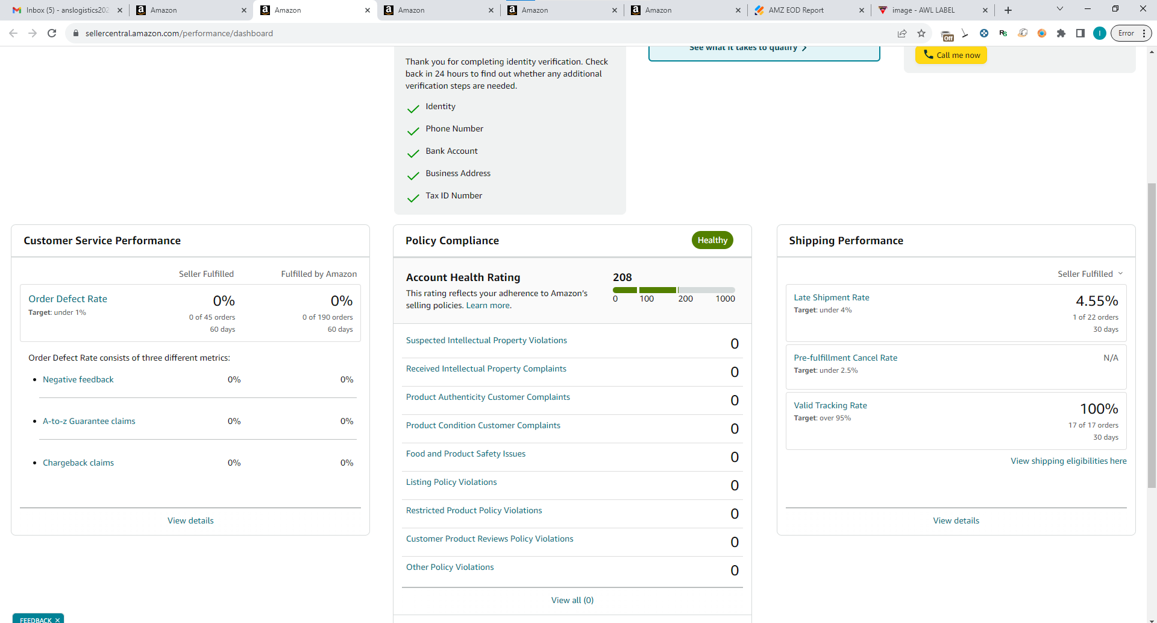Viewport: 1157px width, 623px height.
Task: View details for Customer Service Performance
Action: 190,520
